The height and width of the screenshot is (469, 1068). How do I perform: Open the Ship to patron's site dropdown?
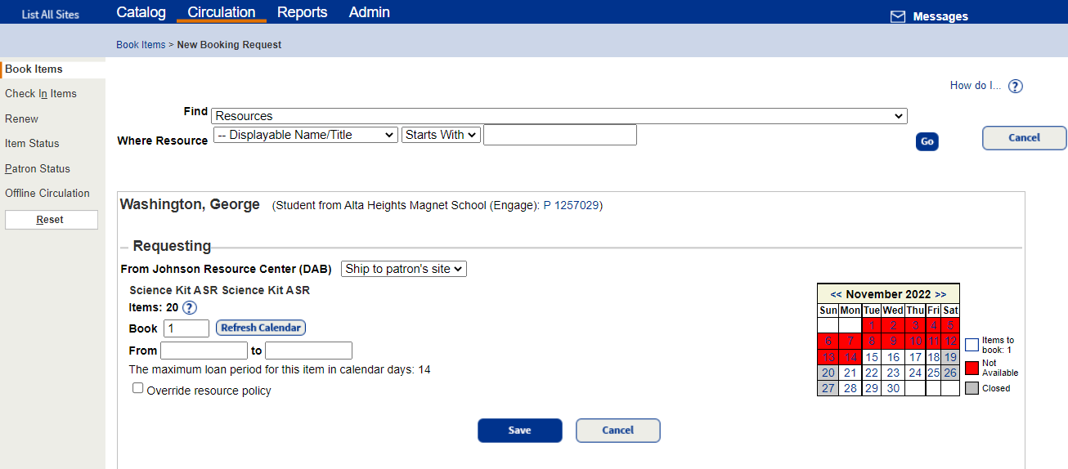point(404,269)
